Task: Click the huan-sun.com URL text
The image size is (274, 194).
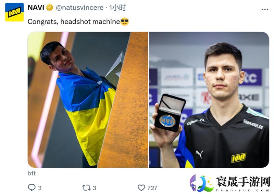Action: 244,190
